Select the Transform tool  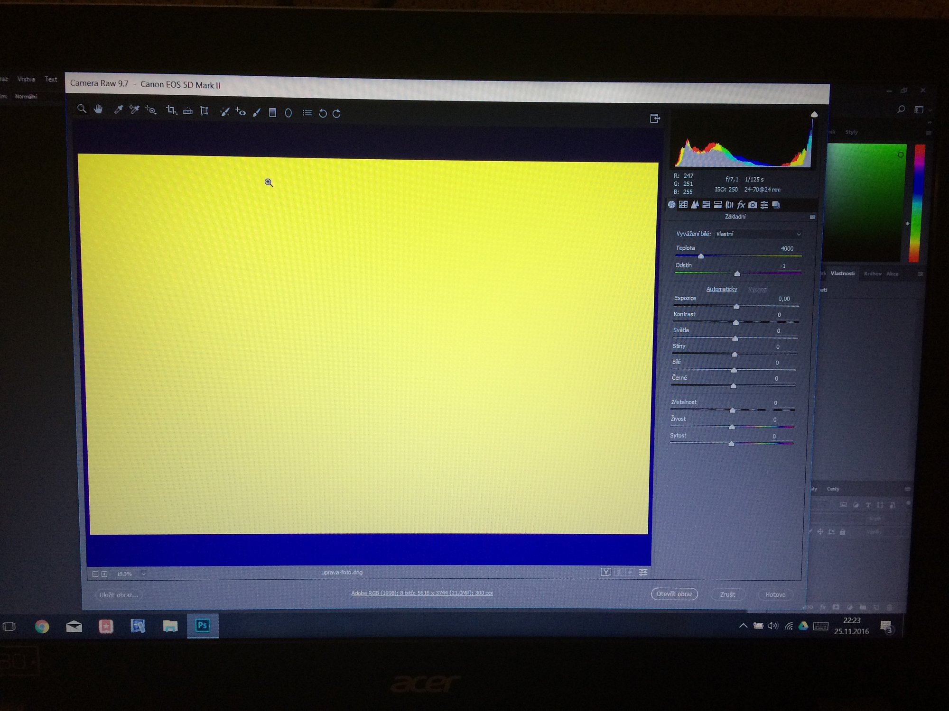204,111
